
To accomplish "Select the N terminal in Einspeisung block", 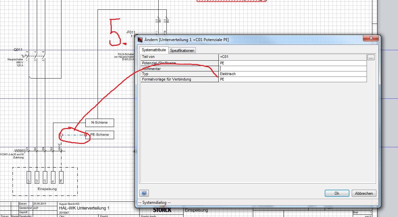I will pyautogui.click(x=53, y=177).
